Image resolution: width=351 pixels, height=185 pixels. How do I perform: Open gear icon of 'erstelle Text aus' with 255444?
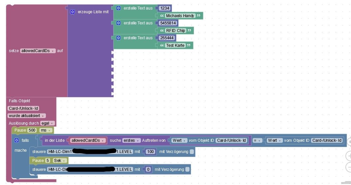[118, 38]
